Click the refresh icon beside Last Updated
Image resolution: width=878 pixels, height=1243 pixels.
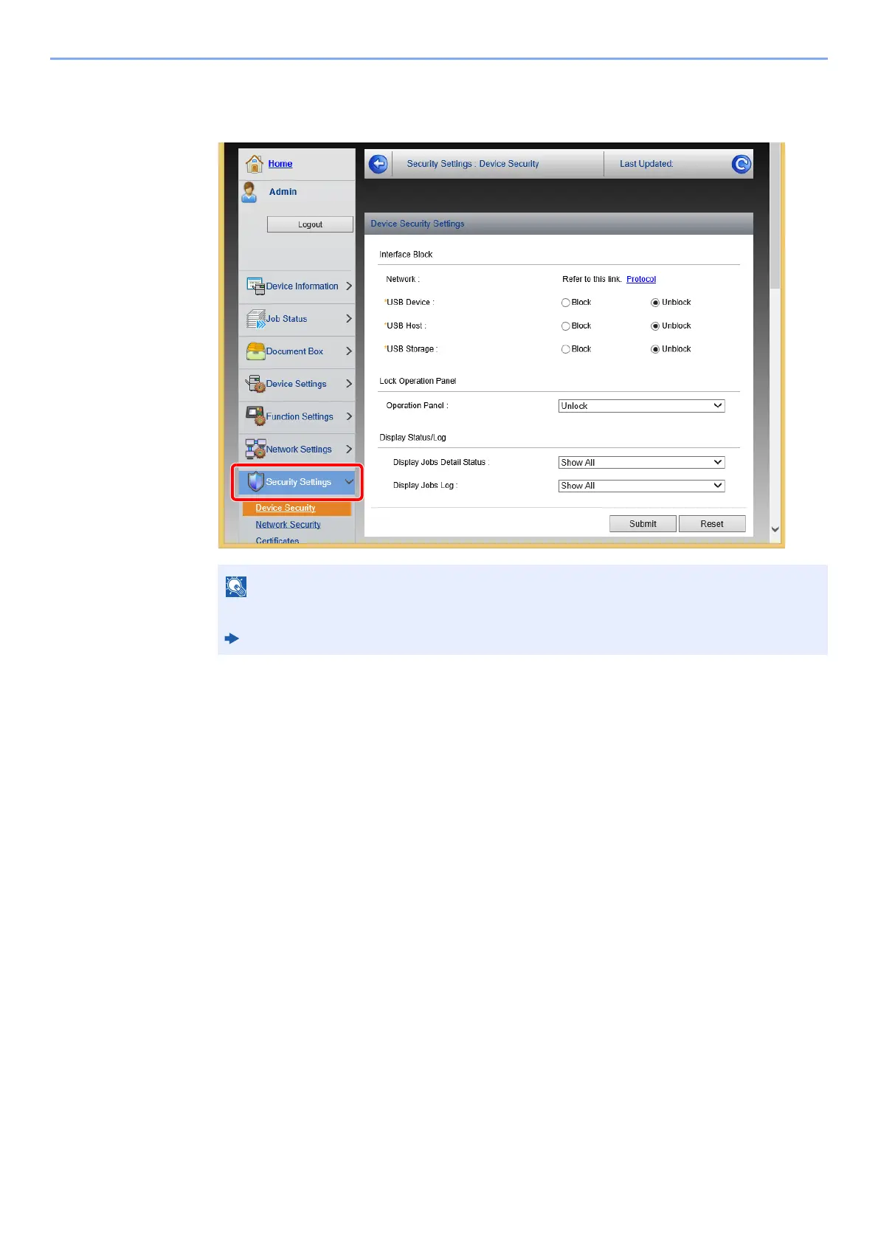(x=741, y=164)
